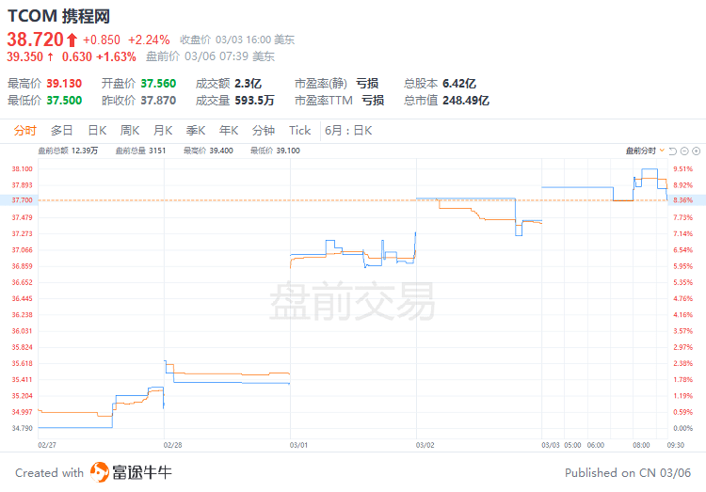
Task: Open the 月K tab
Action: coord(163,131)
